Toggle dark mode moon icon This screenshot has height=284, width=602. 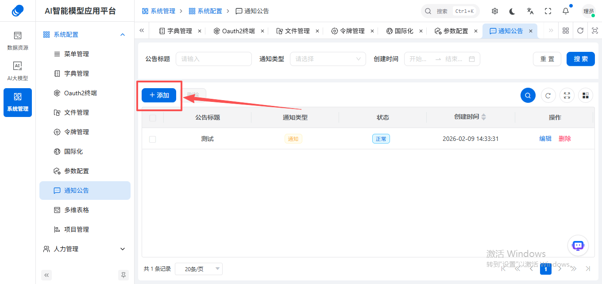513,11
